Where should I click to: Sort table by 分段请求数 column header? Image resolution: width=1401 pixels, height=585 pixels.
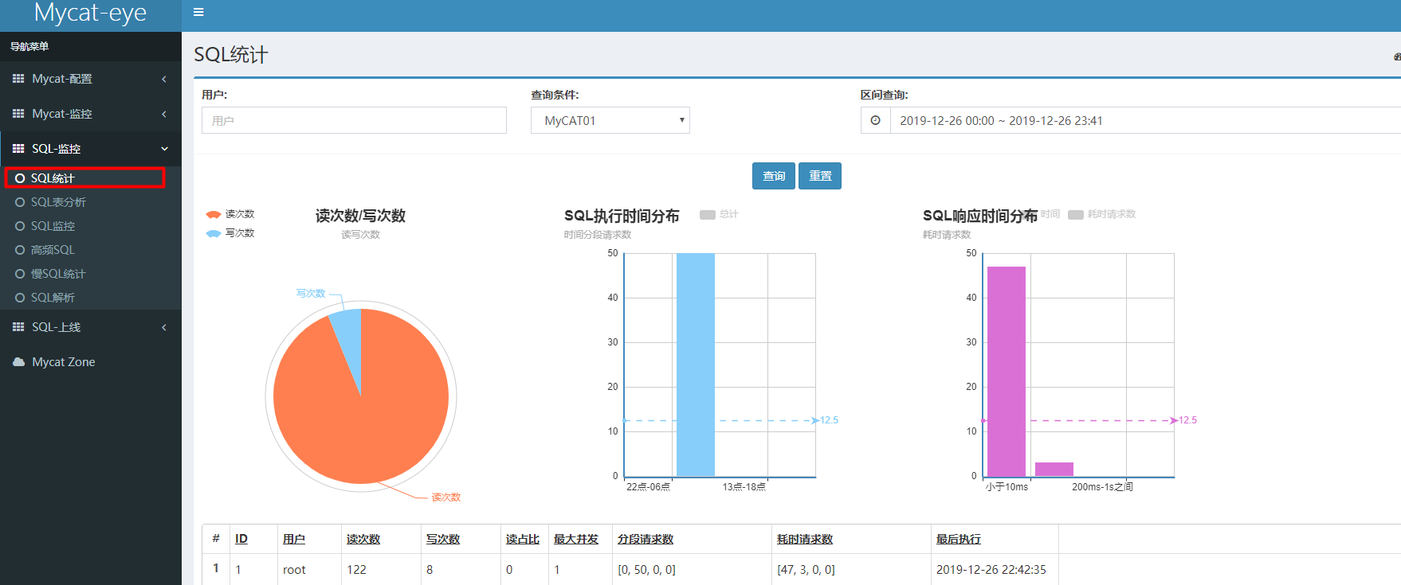point(646,539)
